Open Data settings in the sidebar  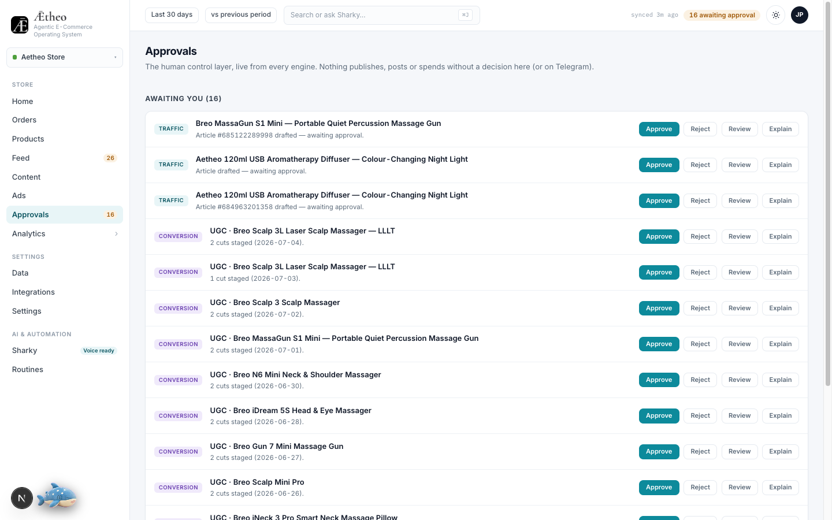point(65,273)
